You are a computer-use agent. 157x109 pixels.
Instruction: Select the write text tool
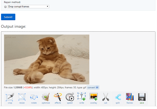(x=82, y=98)
